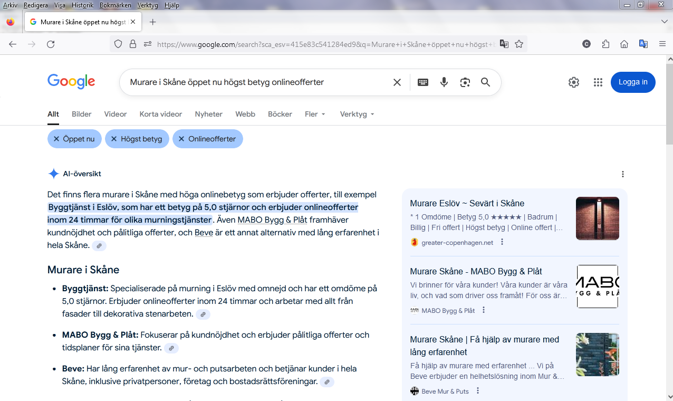Viewport: 673px width, 401px height.
Task: Click the brick wall thumbnail for Murare Eslöv
Action: pyautogui.click(x=597, y=218)
